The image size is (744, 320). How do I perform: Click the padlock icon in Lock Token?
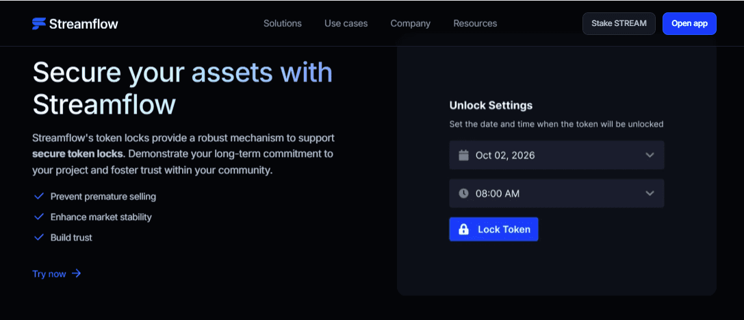coord(463,230)
